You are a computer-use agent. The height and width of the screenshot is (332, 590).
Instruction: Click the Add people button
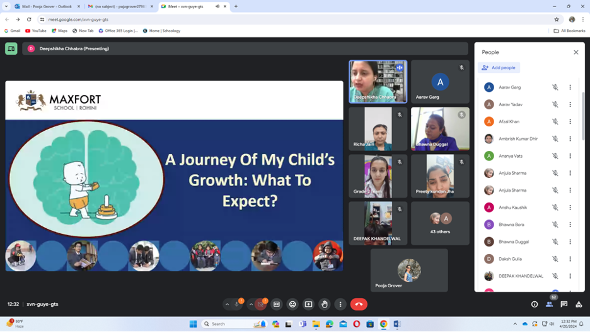coord(499,68)
